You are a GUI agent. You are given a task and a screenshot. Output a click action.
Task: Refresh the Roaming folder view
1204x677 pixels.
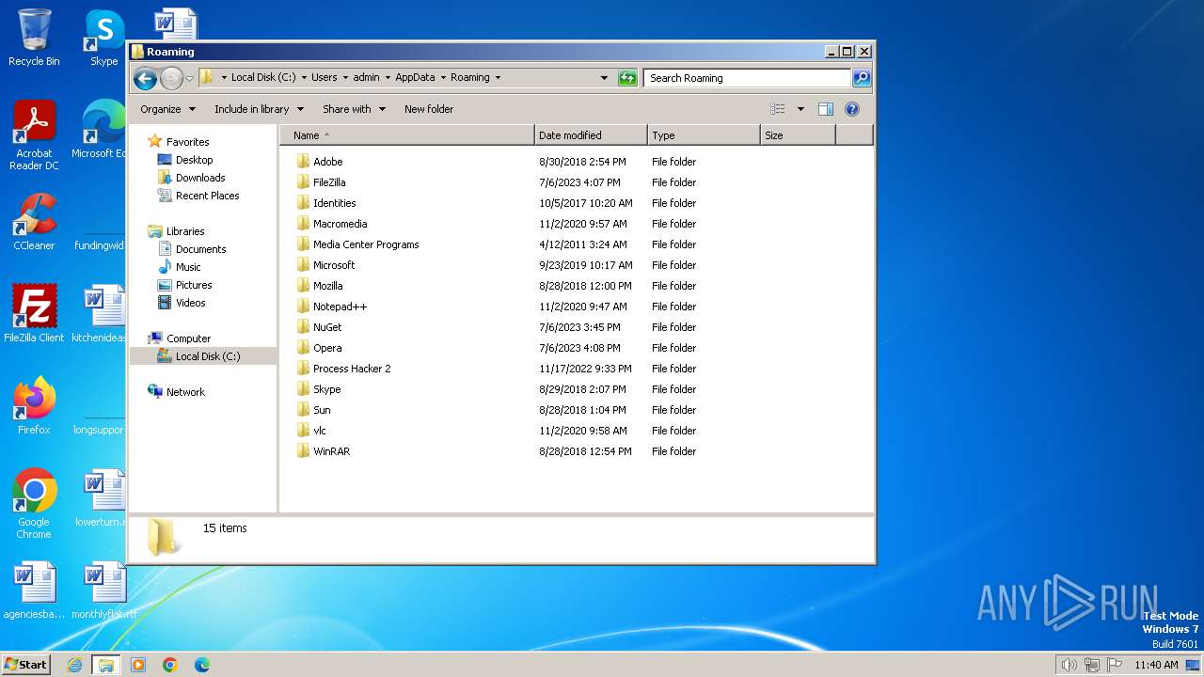627,78
